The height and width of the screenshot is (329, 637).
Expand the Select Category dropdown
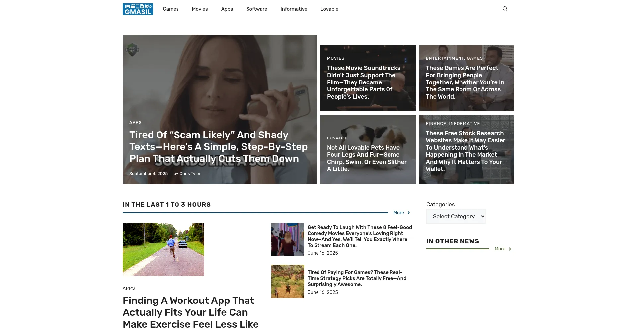[x=456, y=216]
